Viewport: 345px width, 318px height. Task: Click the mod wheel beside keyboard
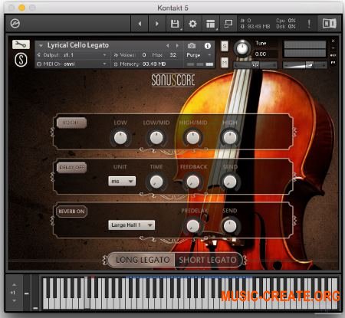35,293
